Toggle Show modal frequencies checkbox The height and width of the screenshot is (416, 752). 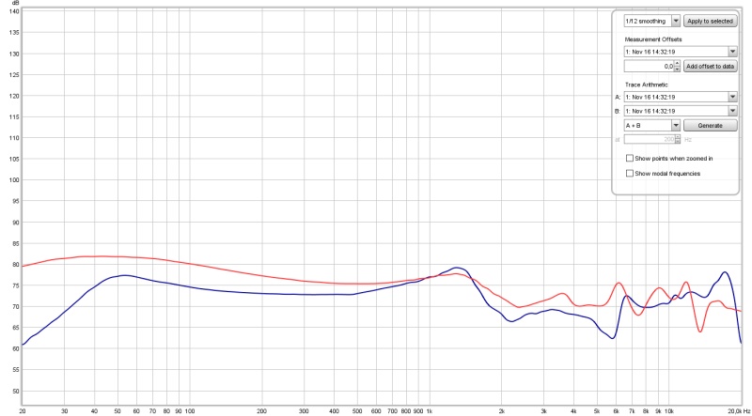(x=630, y=173)
